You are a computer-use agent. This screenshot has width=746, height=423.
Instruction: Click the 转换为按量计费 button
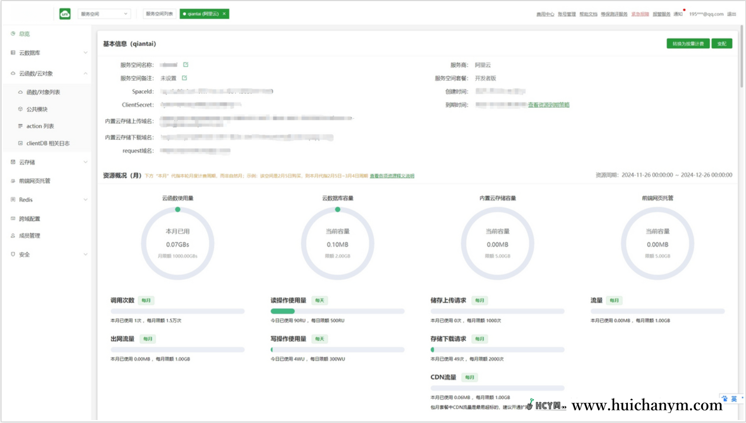click(687, 43)
